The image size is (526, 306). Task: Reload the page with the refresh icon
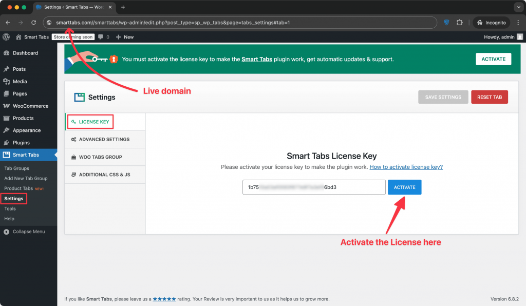33,23
